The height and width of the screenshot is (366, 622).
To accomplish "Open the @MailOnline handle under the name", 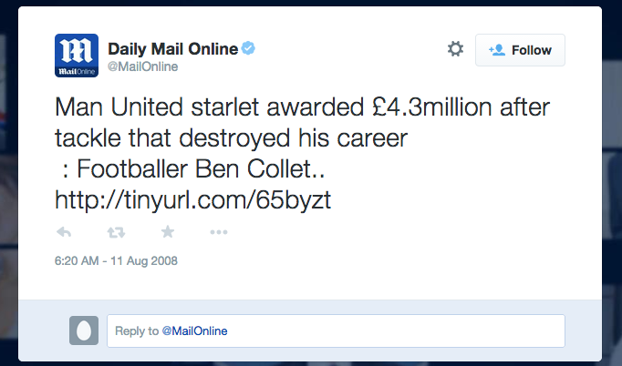I will [143, 66].
